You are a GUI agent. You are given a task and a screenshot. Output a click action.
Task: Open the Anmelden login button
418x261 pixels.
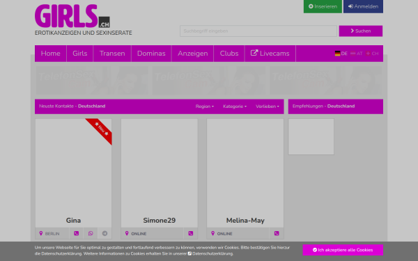point(363,6)
